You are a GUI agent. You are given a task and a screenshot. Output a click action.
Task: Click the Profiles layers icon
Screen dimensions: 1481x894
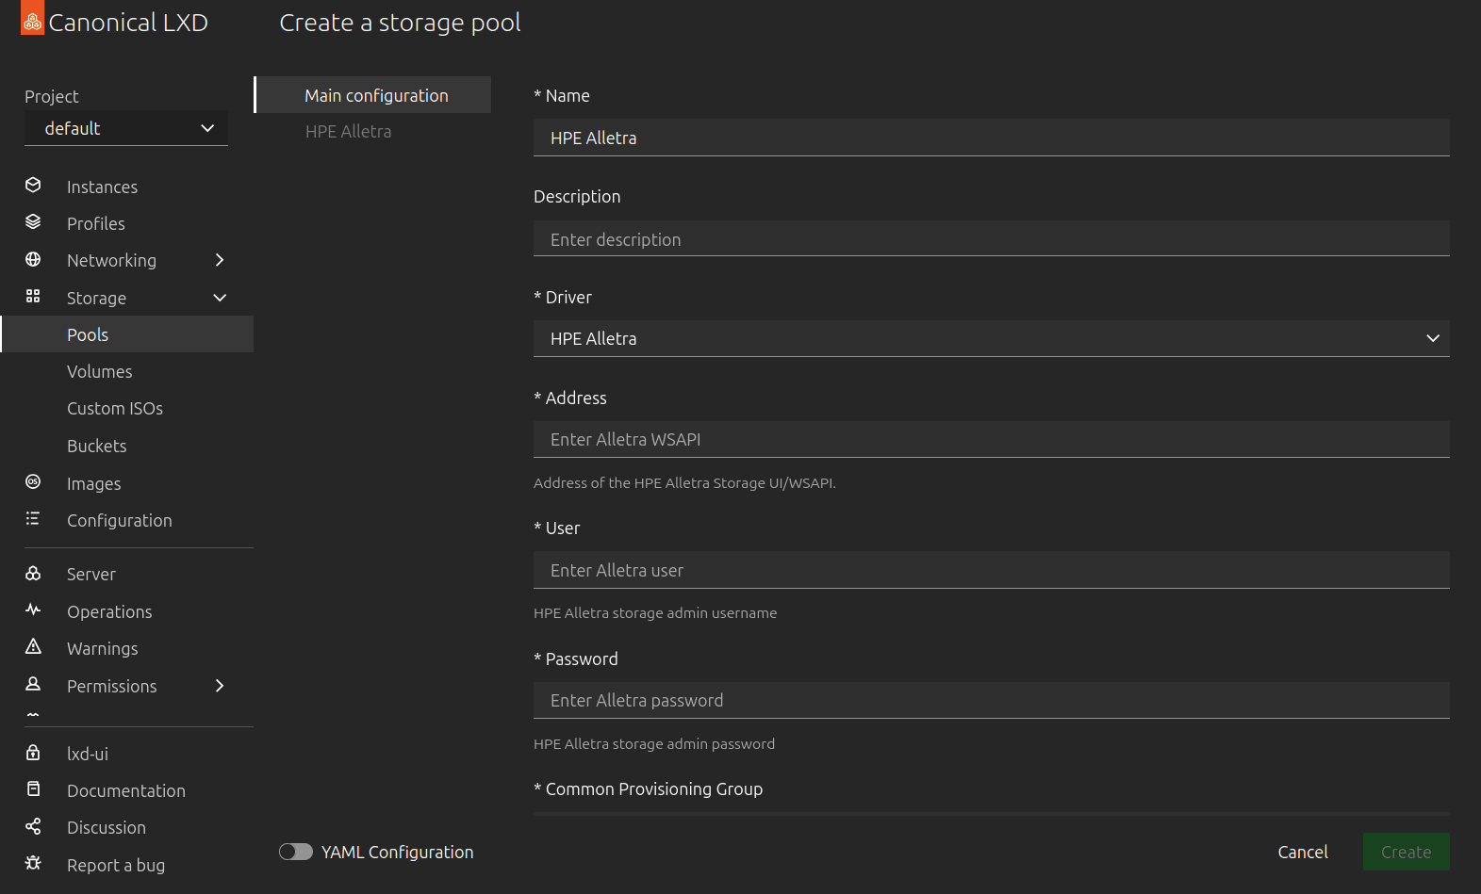(33, 222)
